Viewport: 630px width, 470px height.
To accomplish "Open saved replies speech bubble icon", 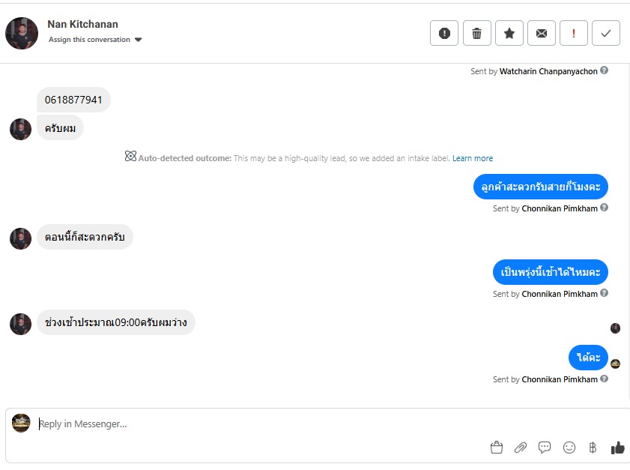I will [545, 448].
